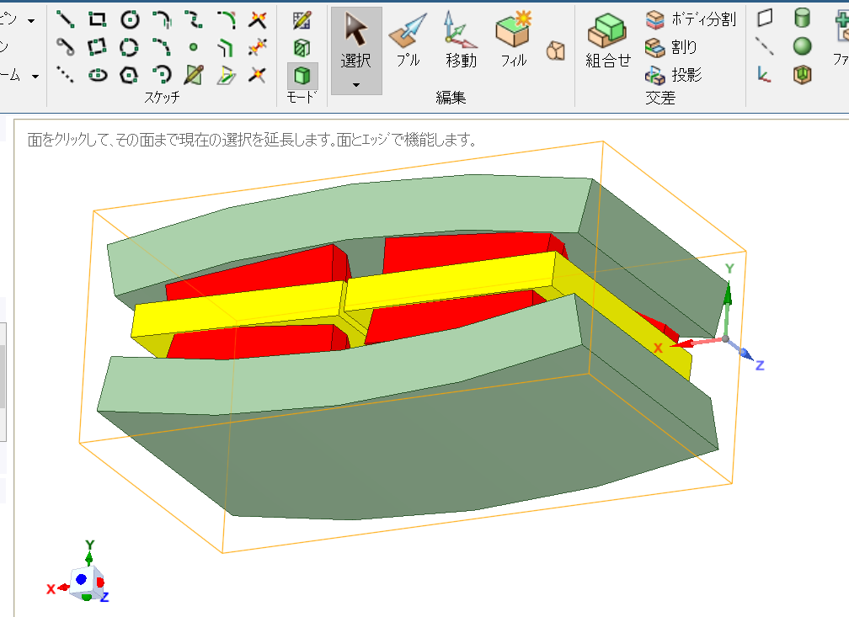Select the Polygon sketch tool

coord(130,75)
